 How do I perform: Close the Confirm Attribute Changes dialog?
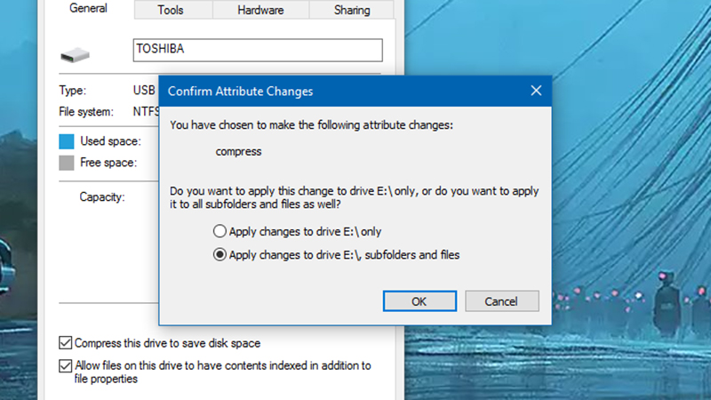pyautogui.click(x=536, y=91)
